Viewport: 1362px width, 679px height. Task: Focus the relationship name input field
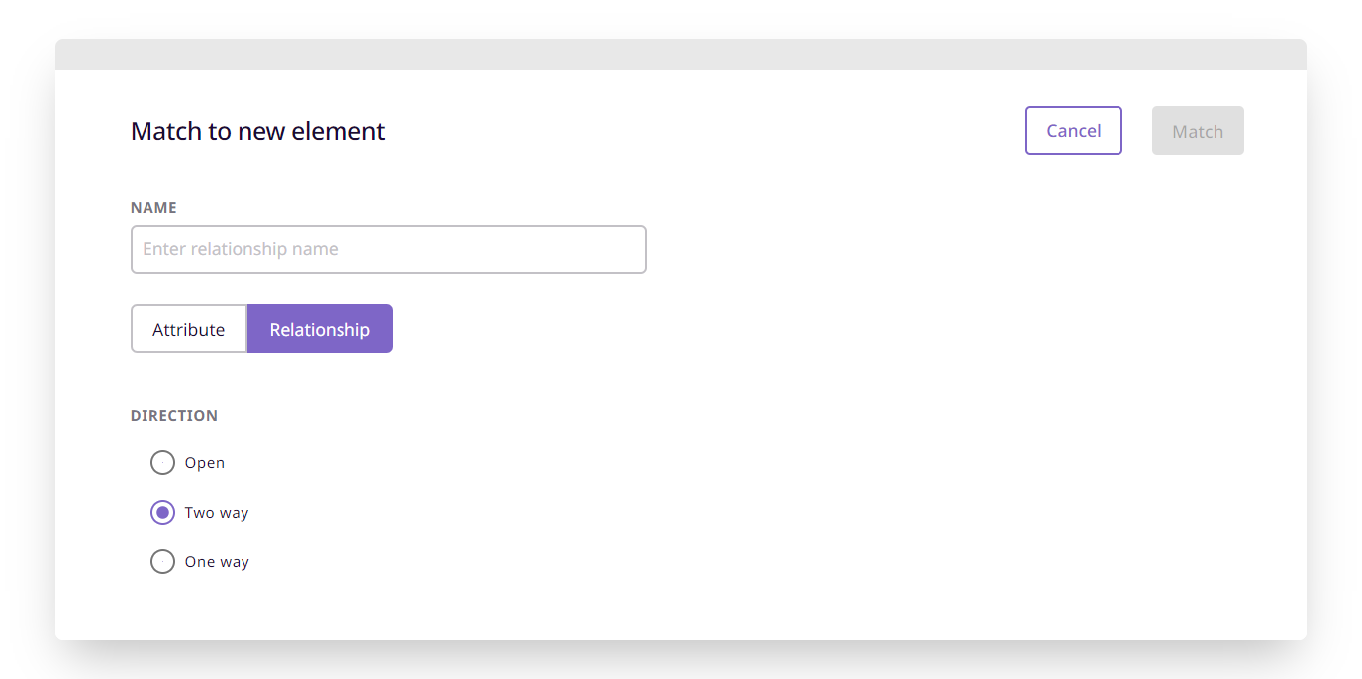[x=389, y=249]
